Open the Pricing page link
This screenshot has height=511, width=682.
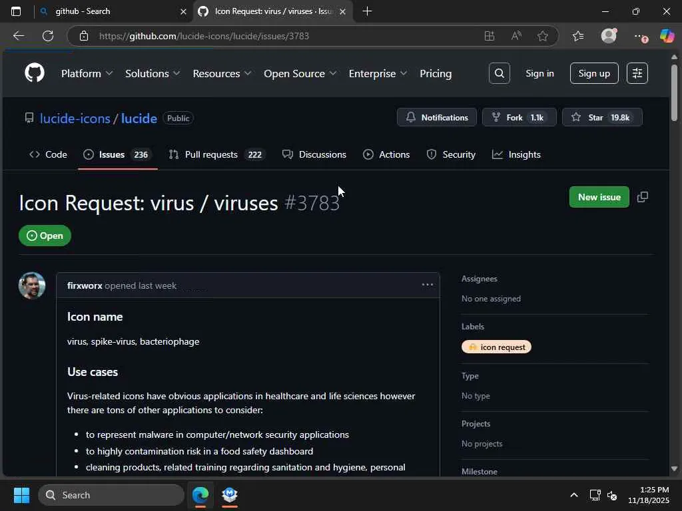coord(436,73)
